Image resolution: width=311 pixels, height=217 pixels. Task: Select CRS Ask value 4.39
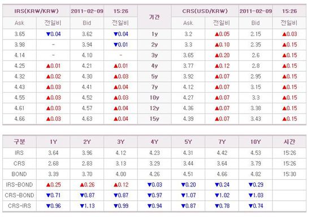(x=188, y=119)
